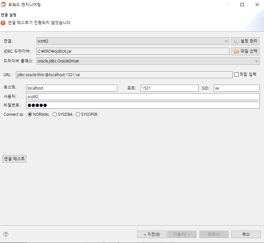264x243 pixels.
Task: Click the URL input field
Action: [124, 75]
